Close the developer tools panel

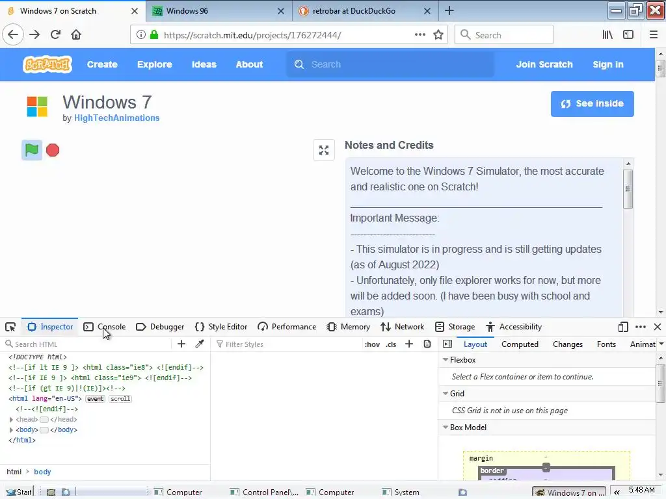pyautogui.click(x=658, y=327)
